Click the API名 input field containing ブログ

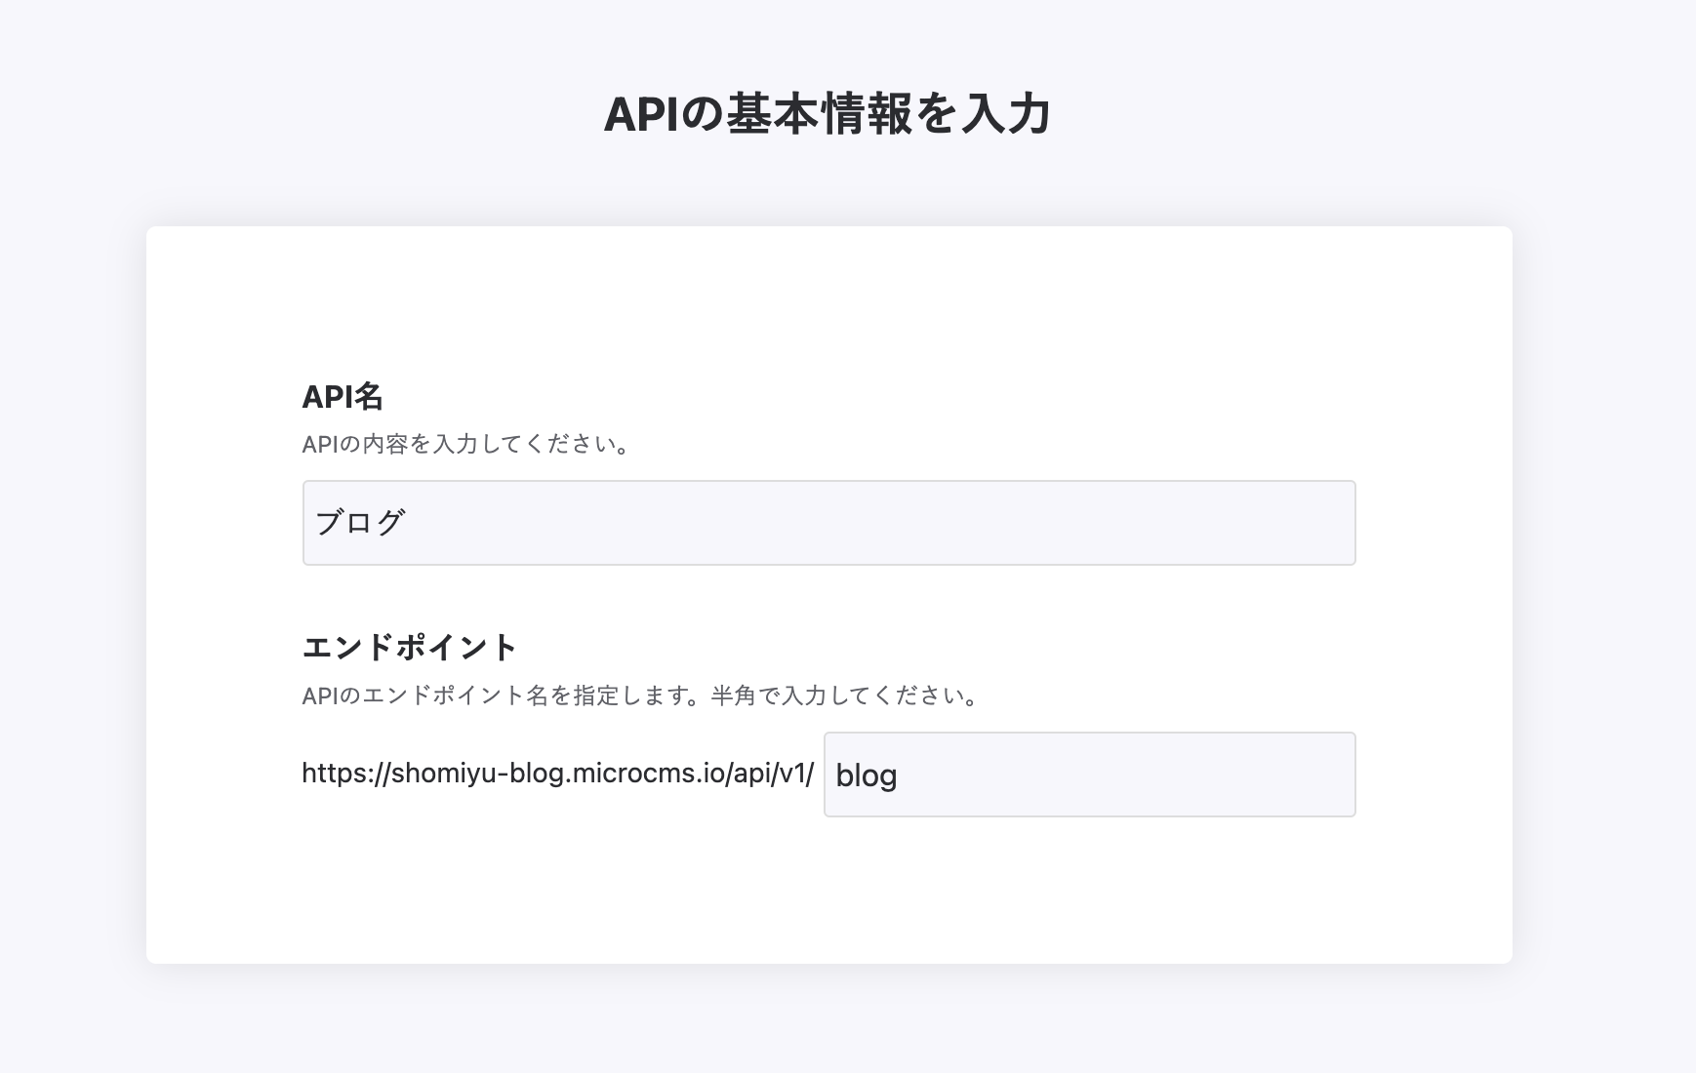828,523
